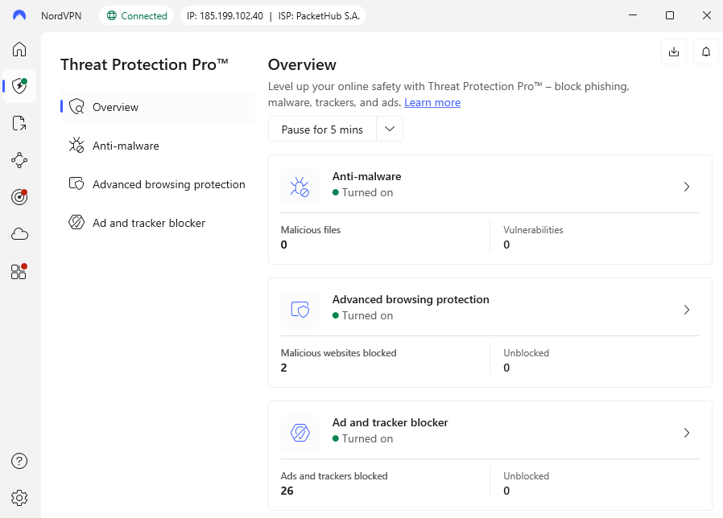Click the Ad and tracker blocker card icon
Image resolution: width=723 pixels, height=518 pixels.
click(x=300, y=433)
